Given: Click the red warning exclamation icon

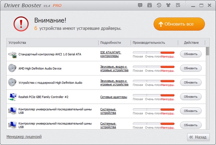Looking at the screenshot, I should [21, 24].
